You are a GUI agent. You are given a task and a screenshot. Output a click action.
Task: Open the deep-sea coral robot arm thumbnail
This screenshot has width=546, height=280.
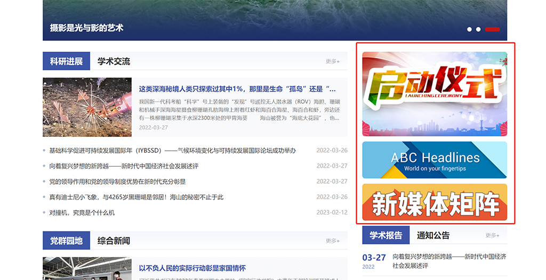(x=87, y=107)
